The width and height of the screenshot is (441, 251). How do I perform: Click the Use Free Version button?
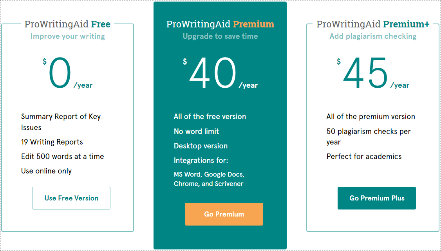[x=71, y=198]
